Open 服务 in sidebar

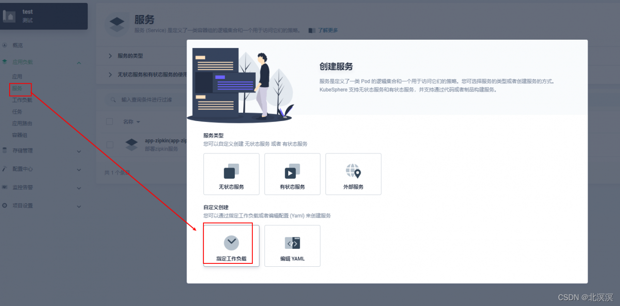[17, 89]
